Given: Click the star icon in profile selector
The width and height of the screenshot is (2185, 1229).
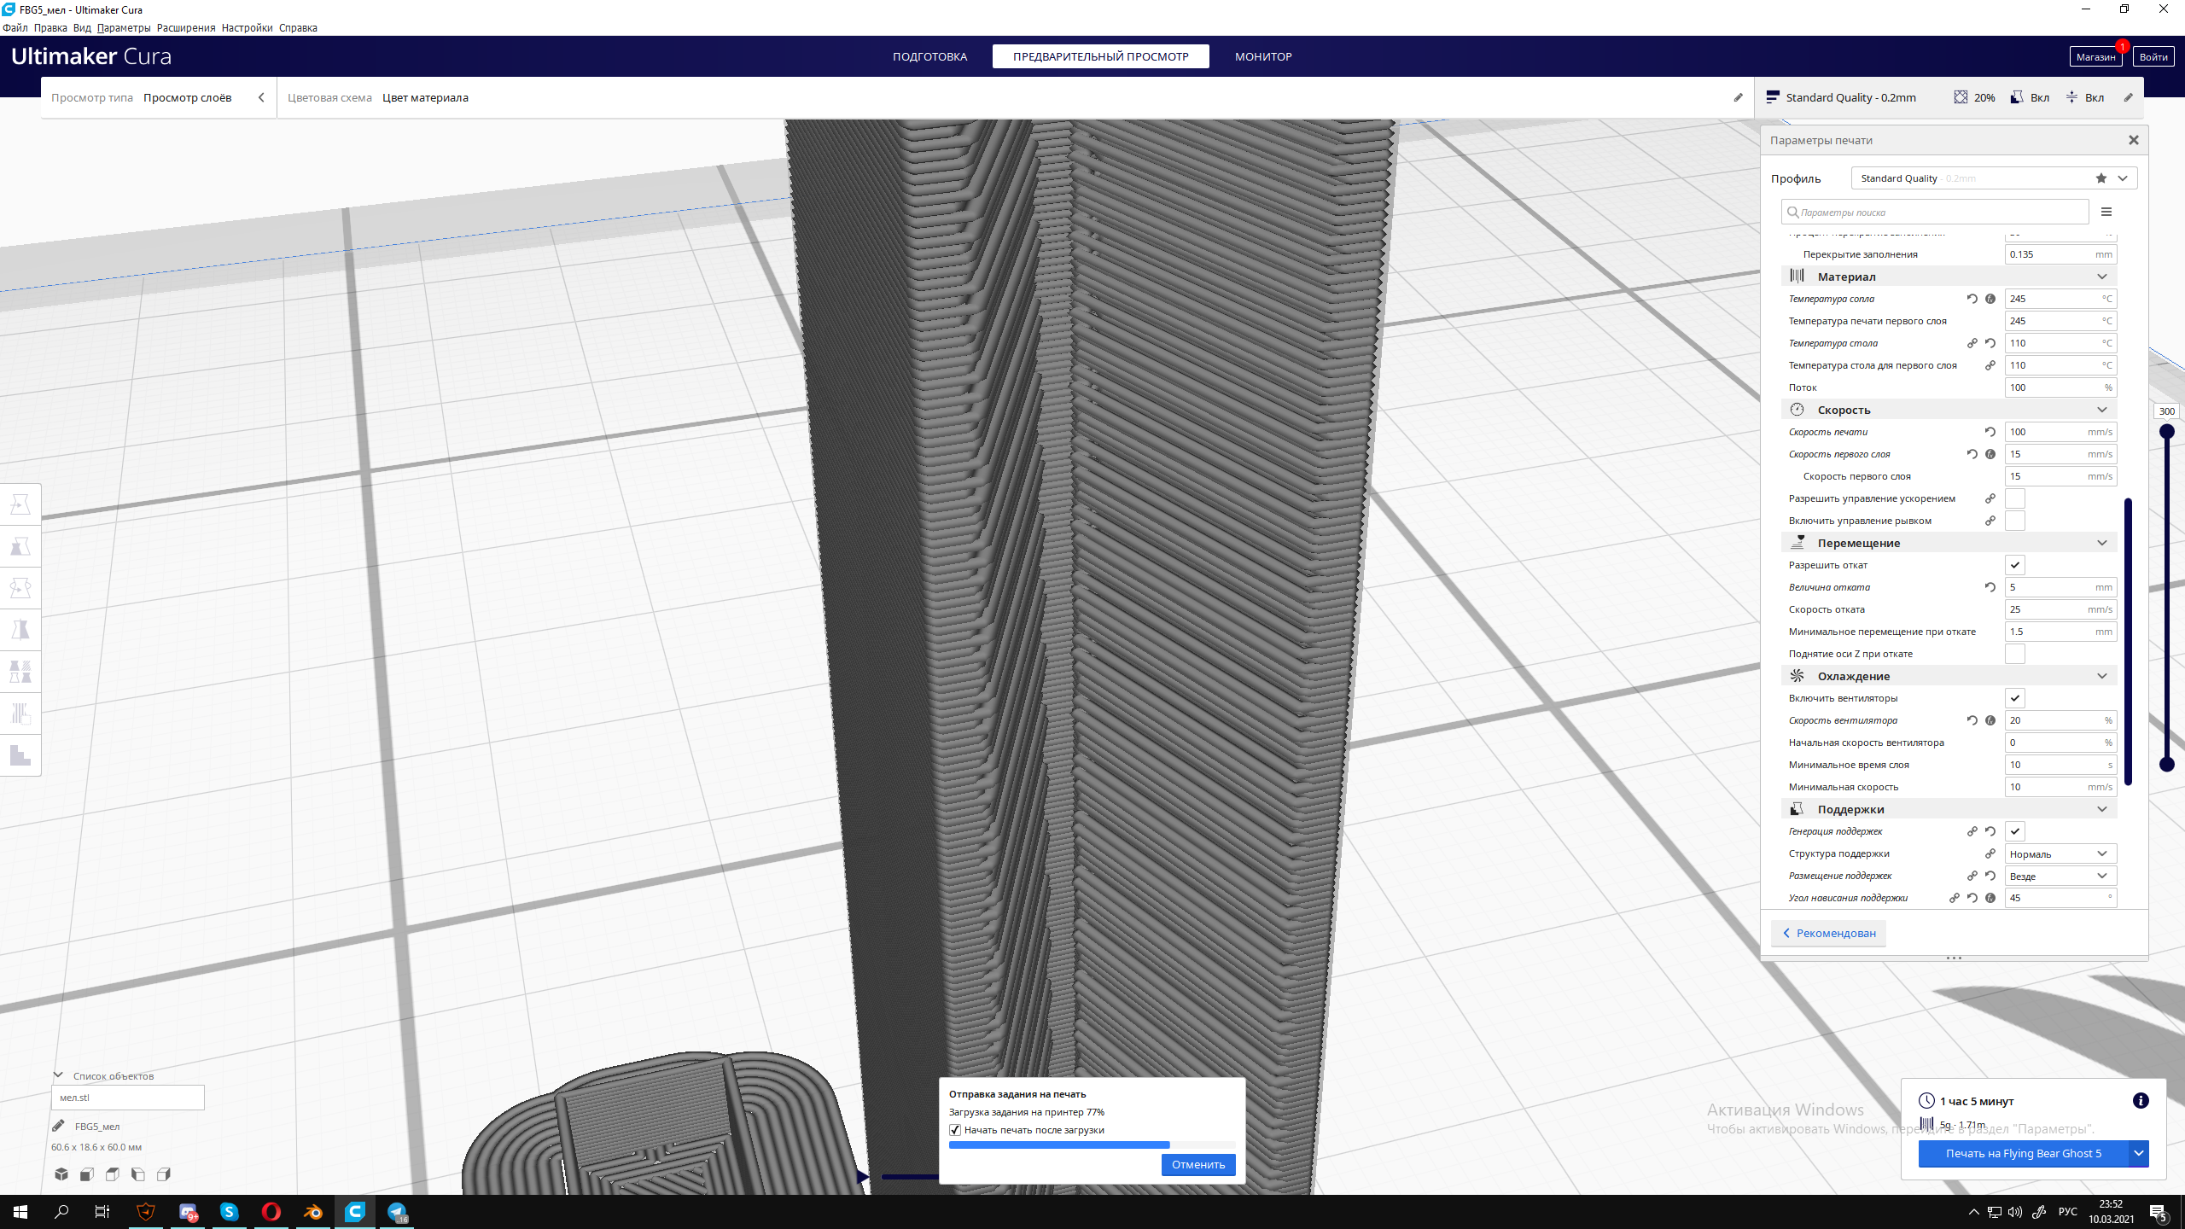Looking at the screenshot, I should (2101, 178).
